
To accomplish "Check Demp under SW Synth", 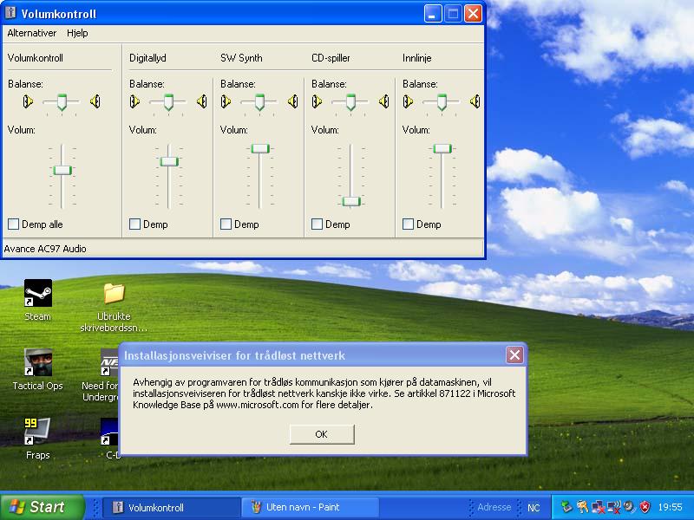I will [226, 224].
